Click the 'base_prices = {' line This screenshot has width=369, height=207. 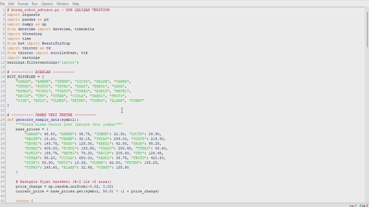[x=32, y=129]
